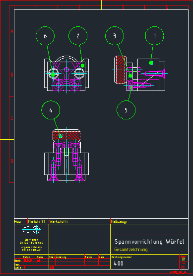Click the zone letter 'B' on the left border
Image resolution: width=193 pixels, height=276 pixels.
[12, 75]
